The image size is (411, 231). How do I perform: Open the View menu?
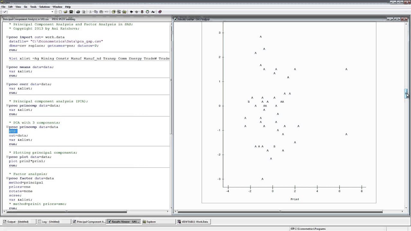pyautogui.click(x=18, y=7)
